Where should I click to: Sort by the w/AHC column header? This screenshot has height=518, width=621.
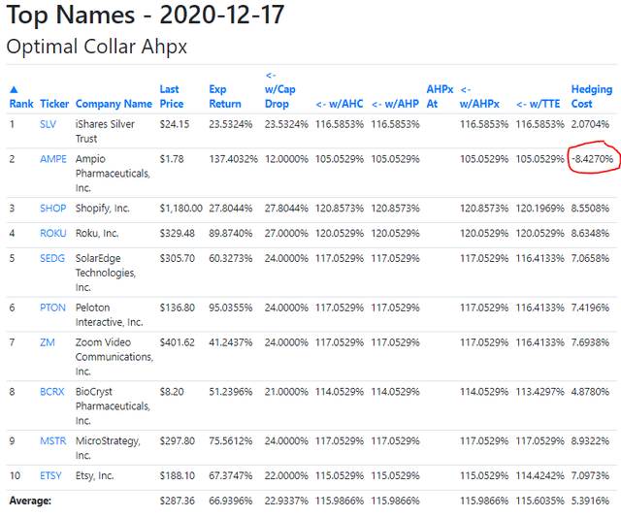click(x=340, y=104)
